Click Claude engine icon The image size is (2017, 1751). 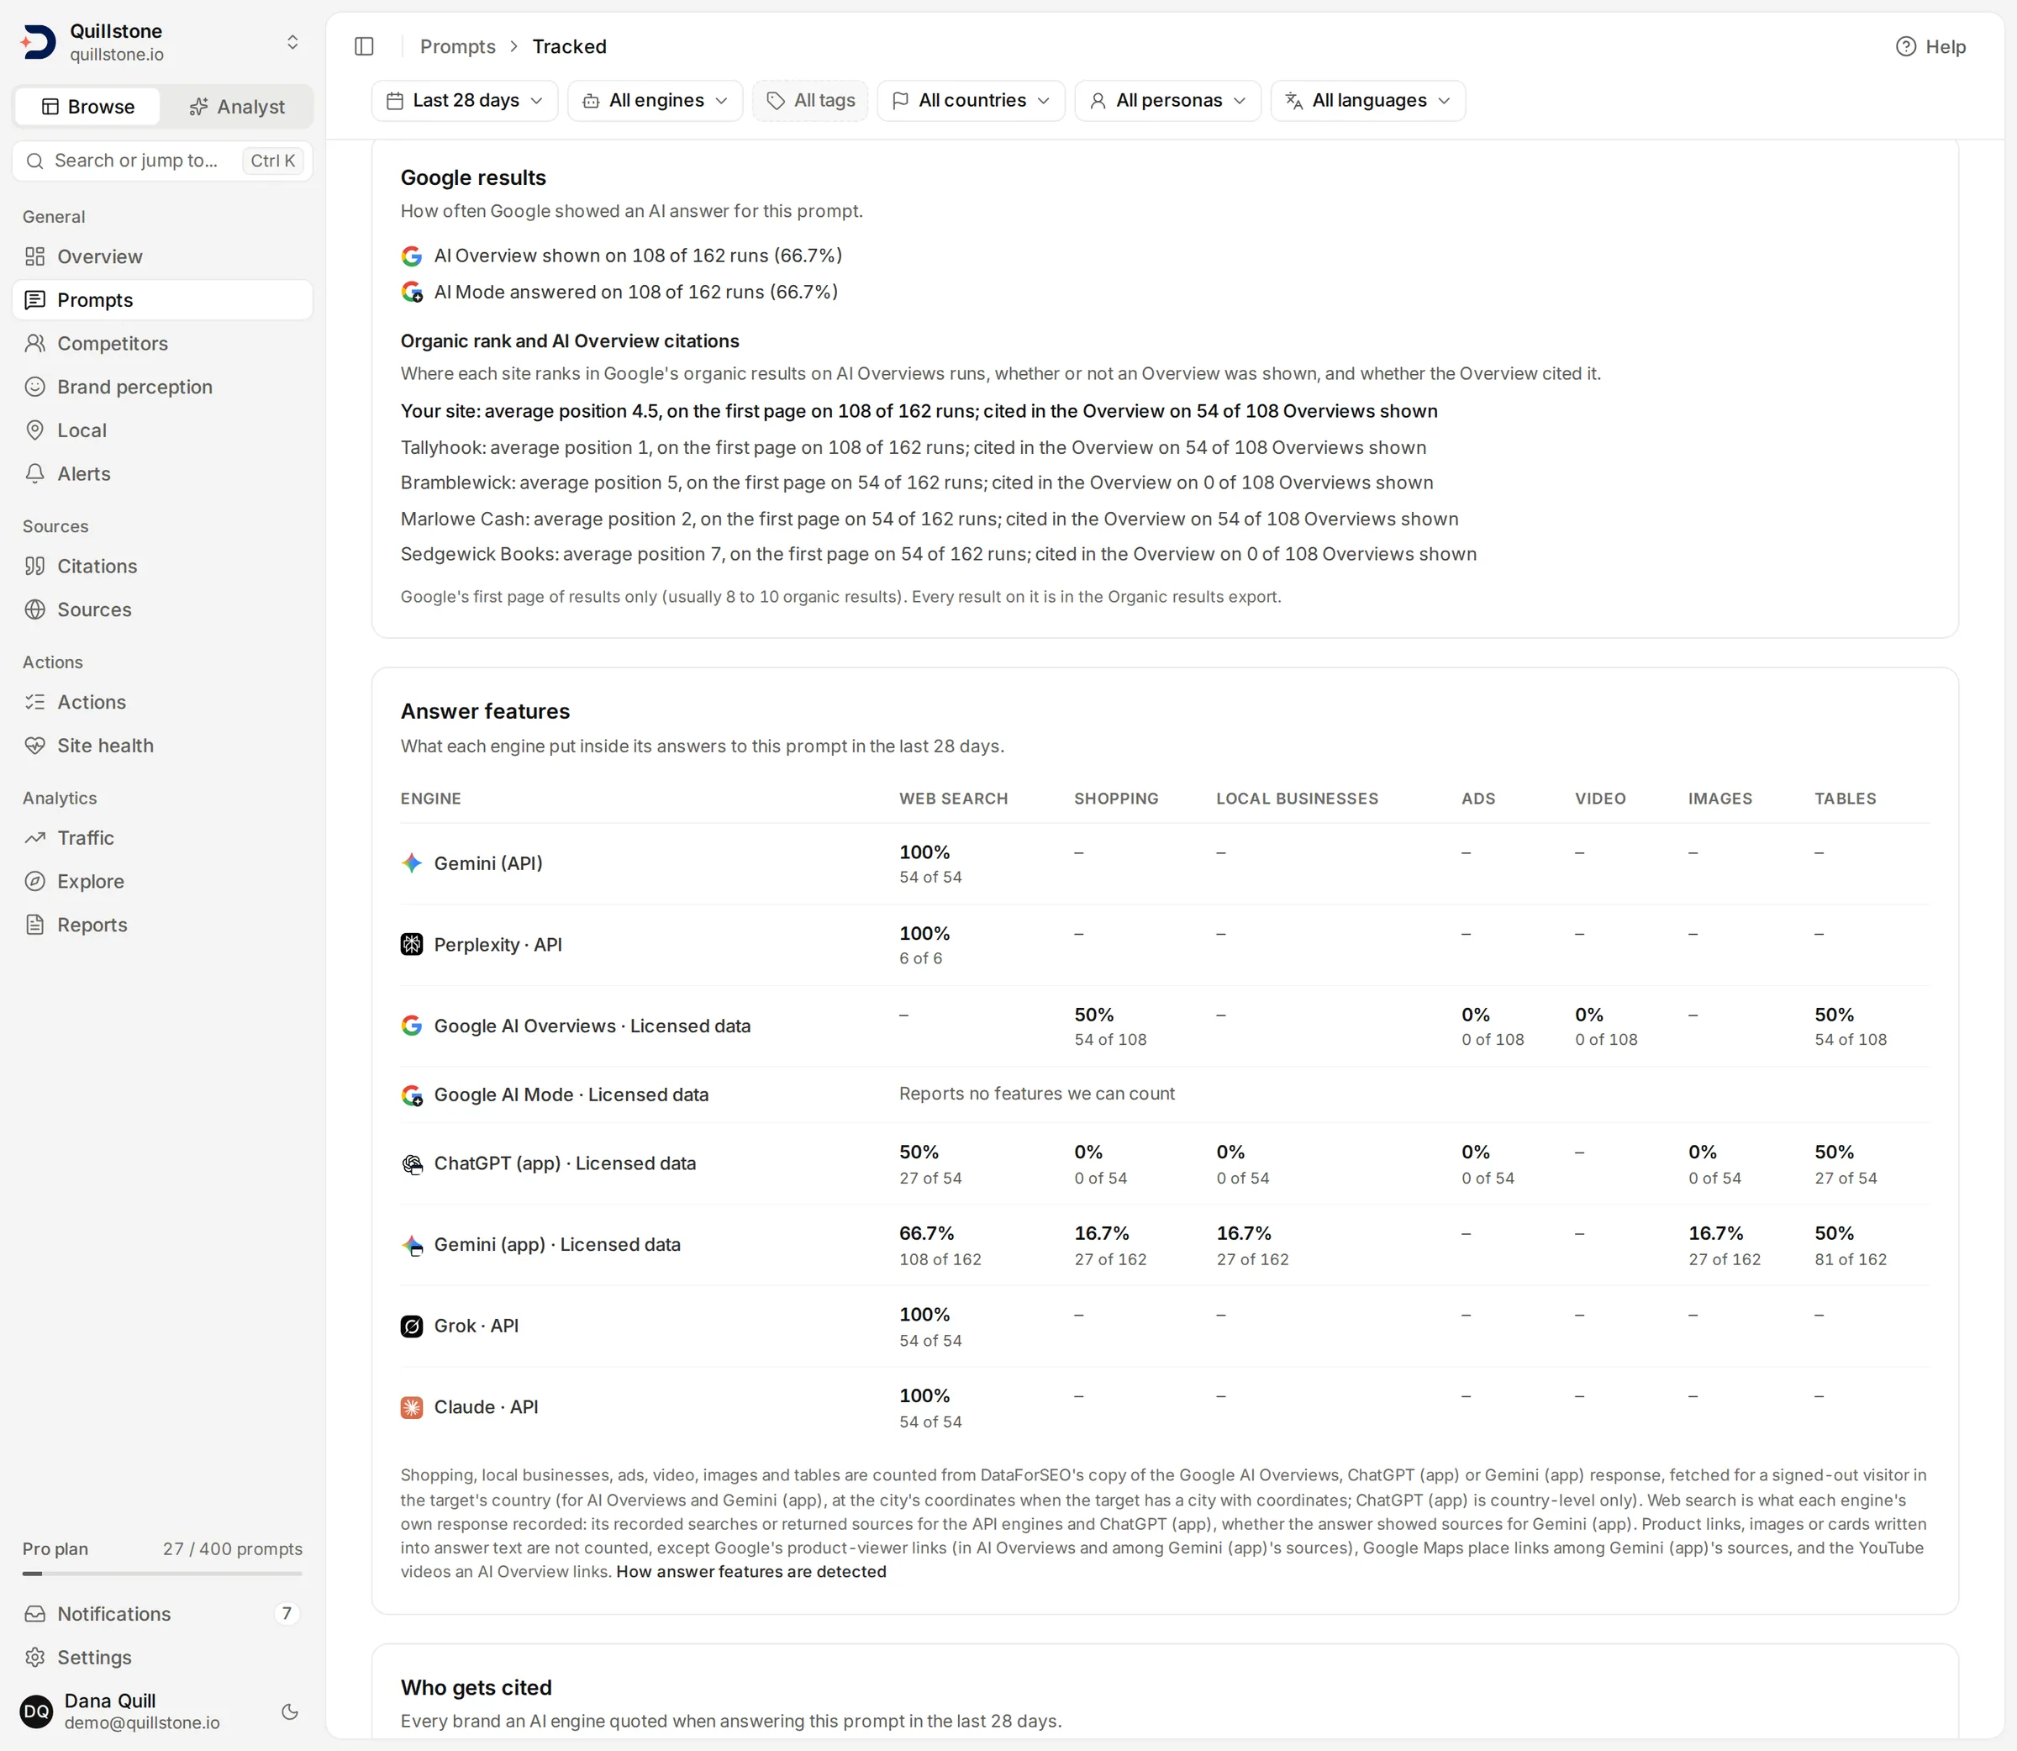tap(412, 1406)
